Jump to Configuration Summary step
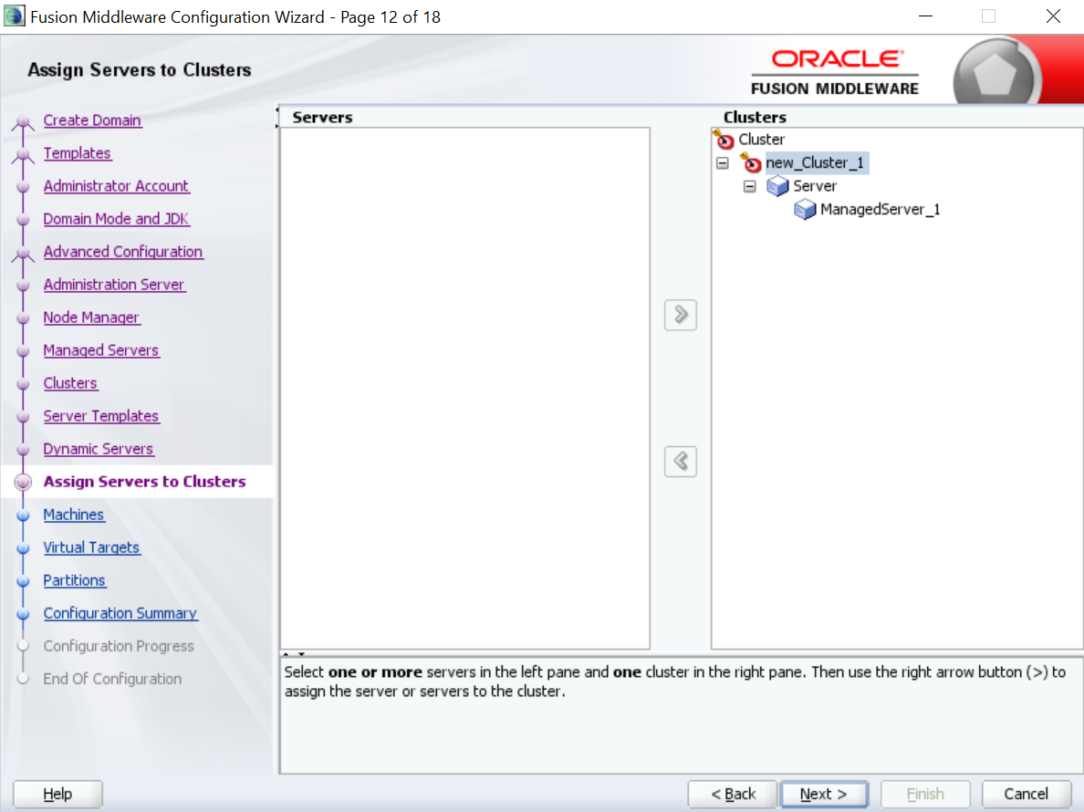 pyautogui.click(x=120, y=613)
